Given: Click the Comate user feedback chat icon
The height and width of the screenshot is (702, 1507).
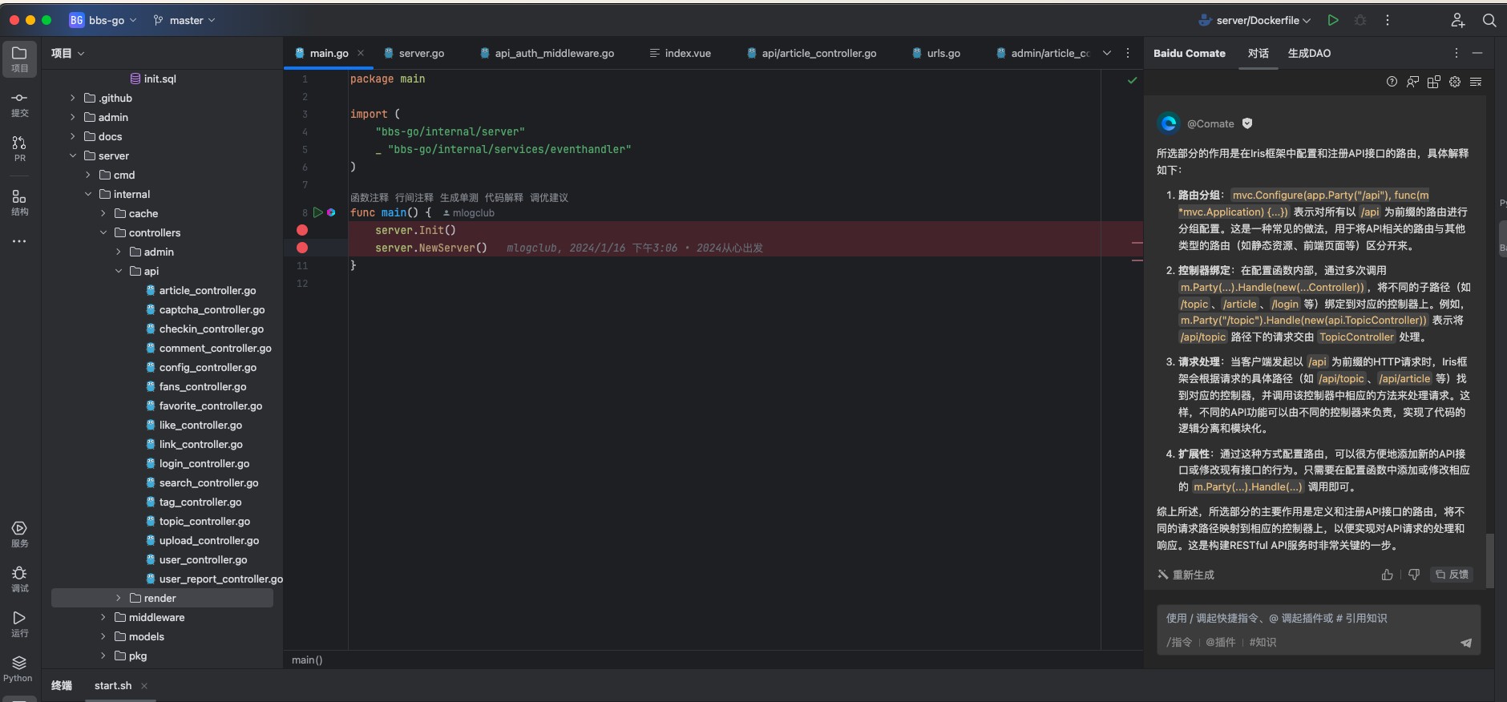Looking at the screenshot, I should coord(1412,82).
